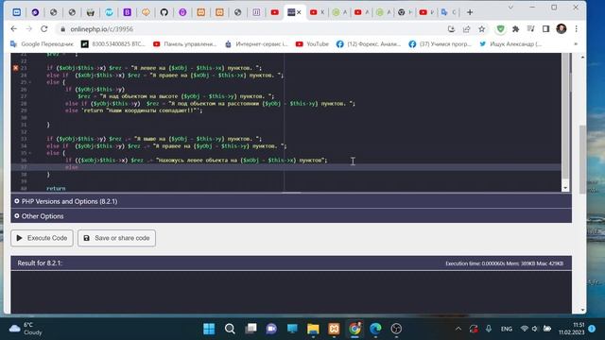Expand PHP Versions and Options (8.2.1)

(x=291, y=201)
